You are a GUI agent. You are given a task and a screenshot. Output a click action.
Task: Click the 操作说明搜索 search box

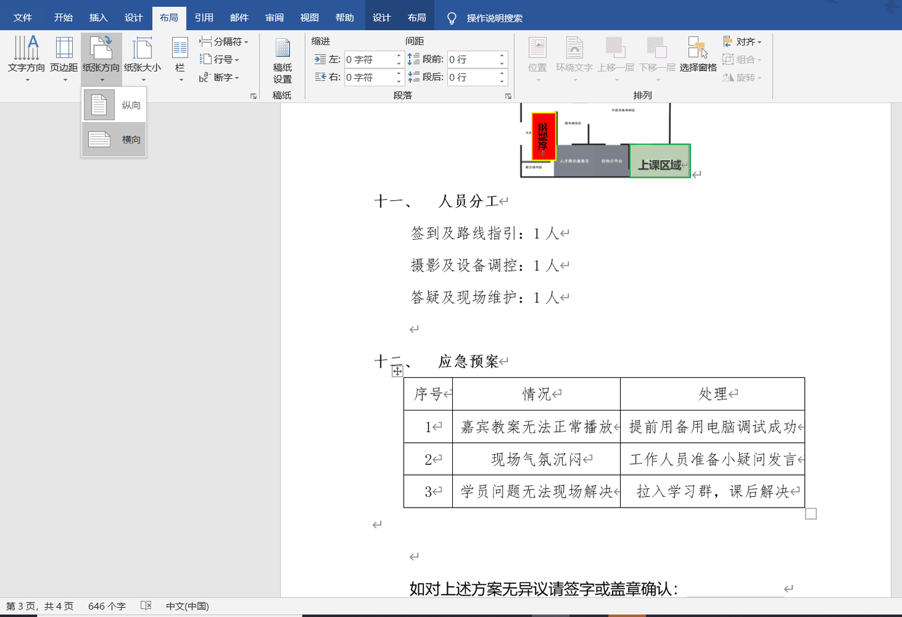tap(494, 18)
